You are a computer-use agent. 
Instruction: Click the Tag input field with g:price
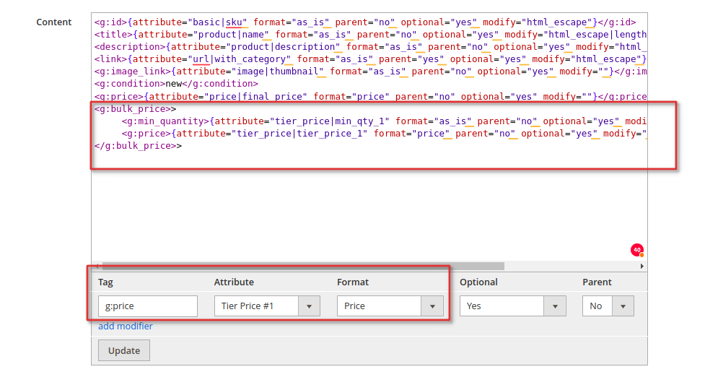click(x=148, y=306)
